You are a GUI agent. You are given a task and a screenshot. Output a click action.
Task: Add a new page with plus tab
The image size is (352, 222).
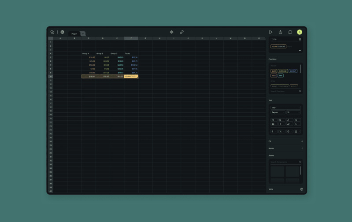point(83,33)
